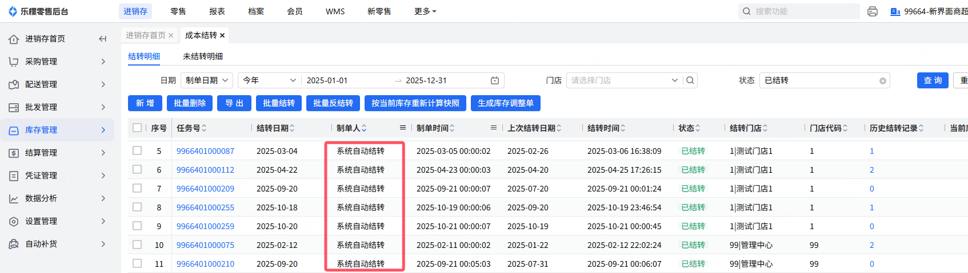Click the 新增 button
Screen dimensions: 968x273
pos(145,103)
